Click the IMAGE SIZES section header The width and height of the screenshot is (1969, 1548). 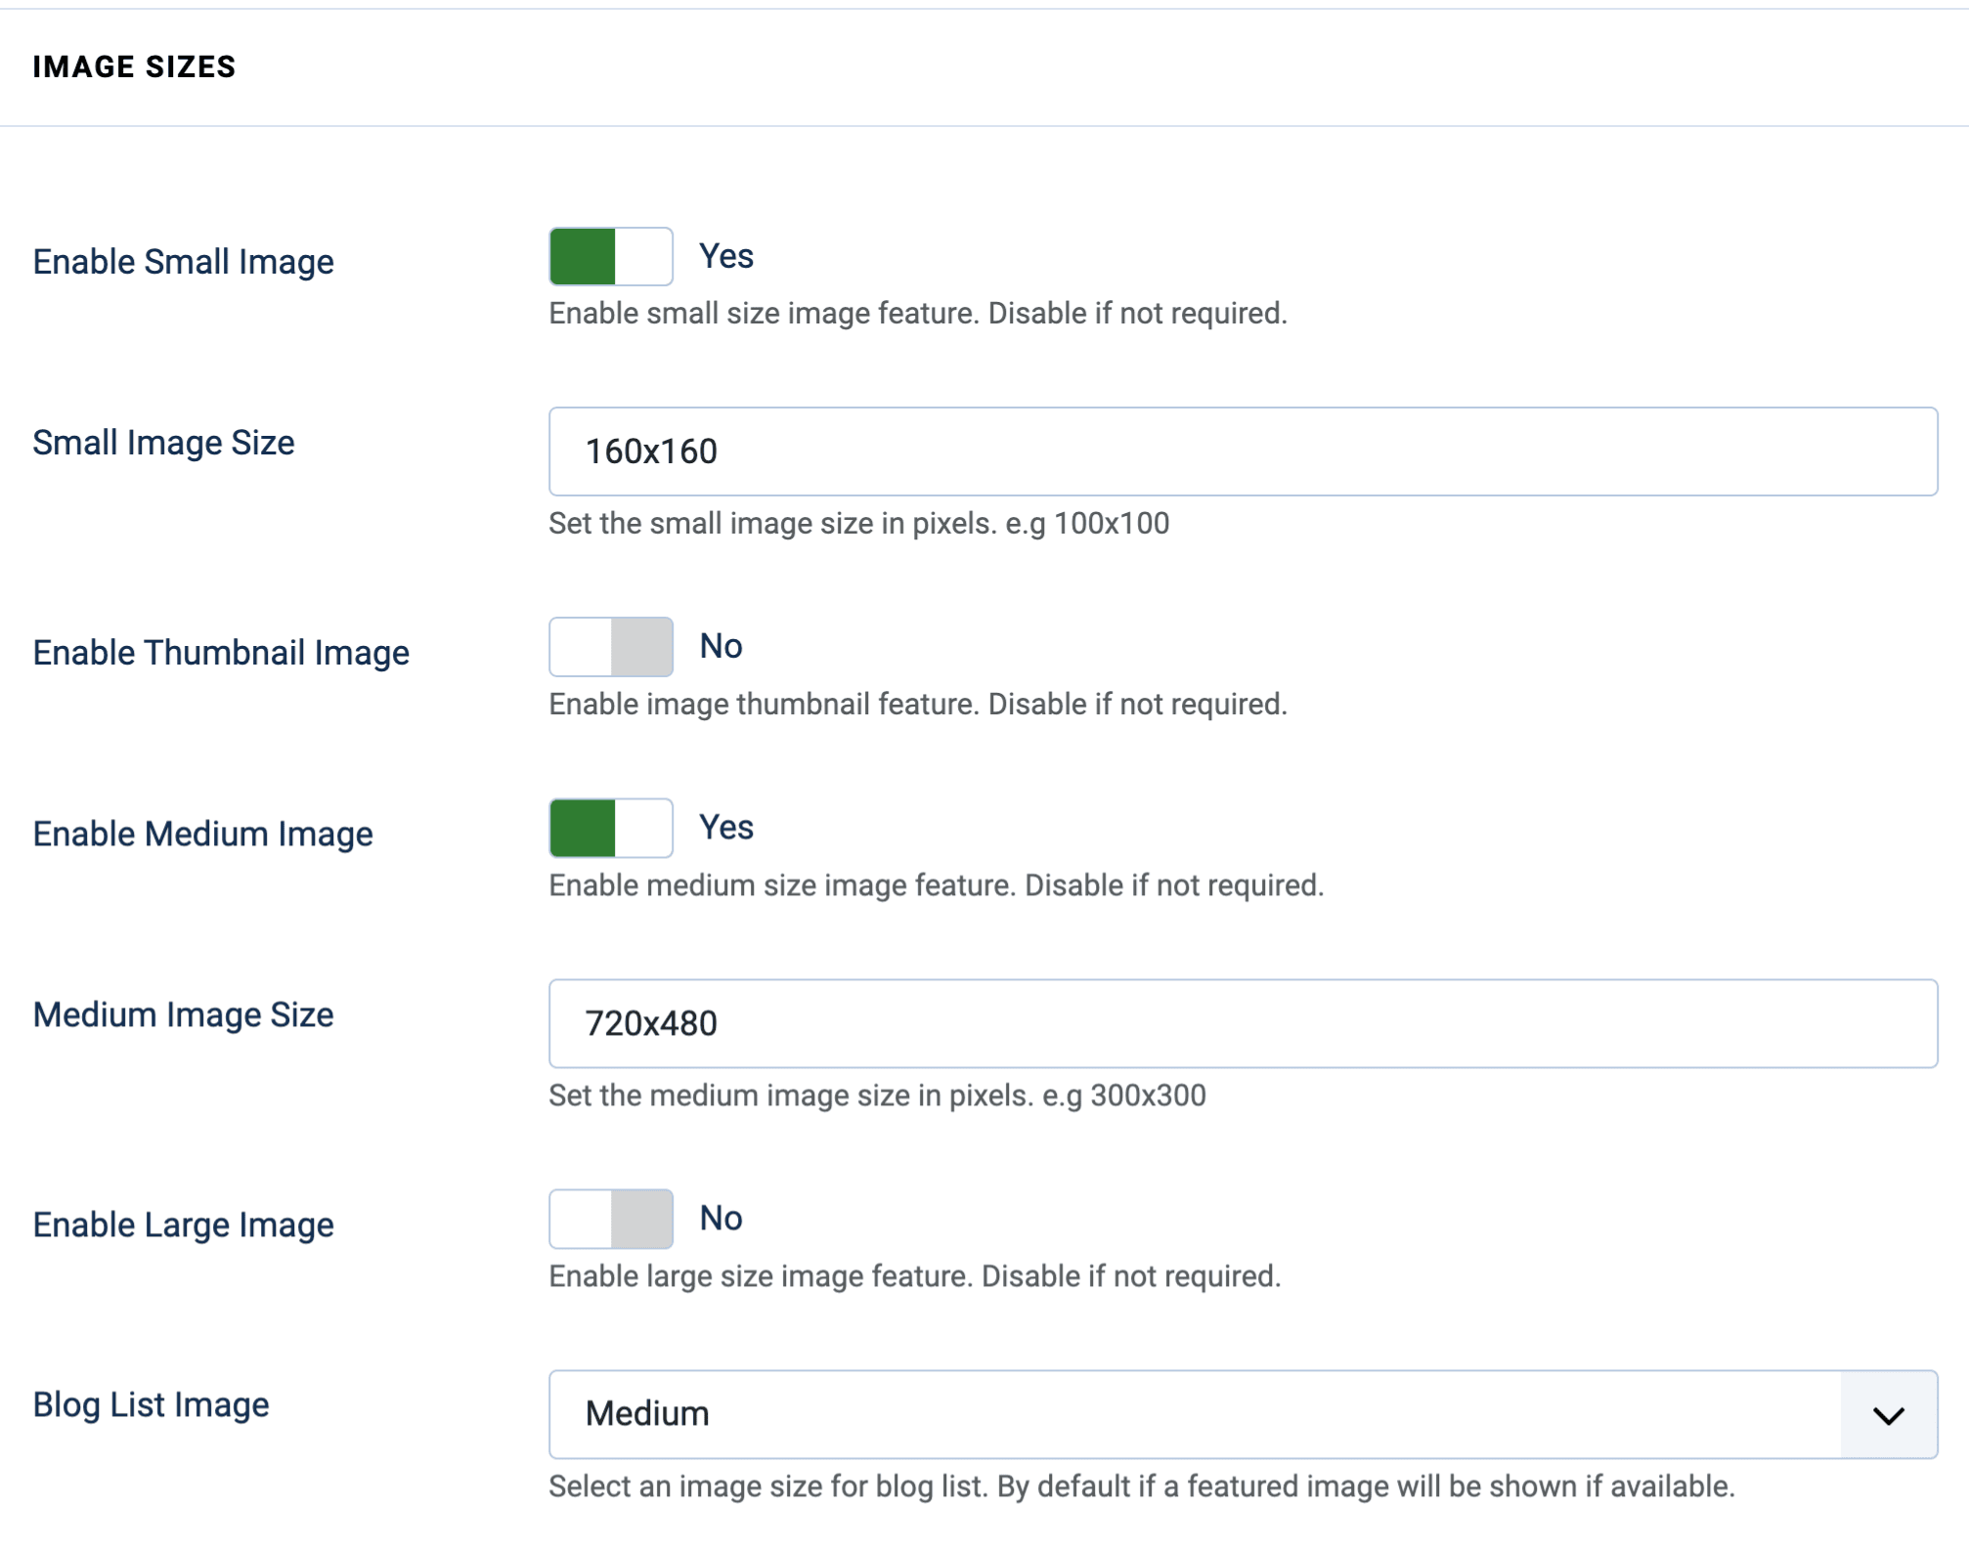(136, 66)
